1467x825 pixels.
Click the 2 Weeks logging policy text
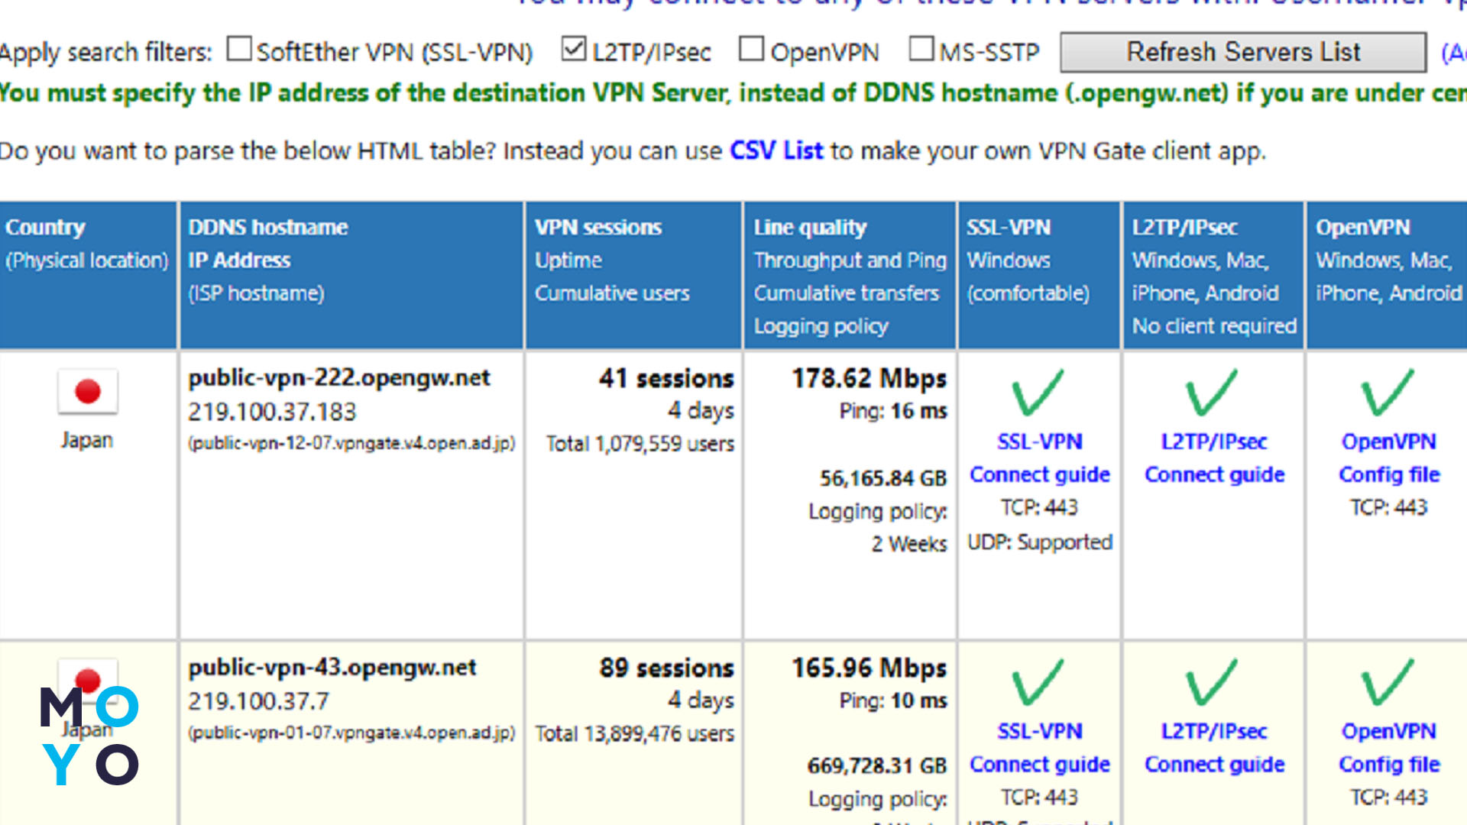pos(909,544)
